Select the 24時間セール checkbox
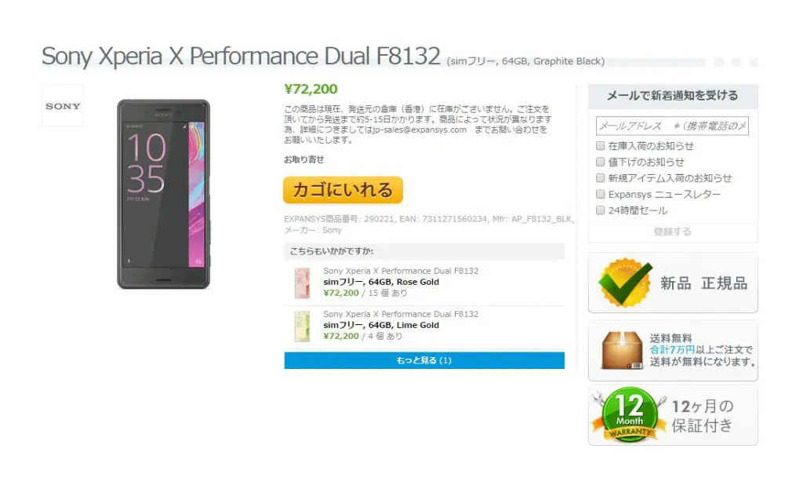 (600, 210)
